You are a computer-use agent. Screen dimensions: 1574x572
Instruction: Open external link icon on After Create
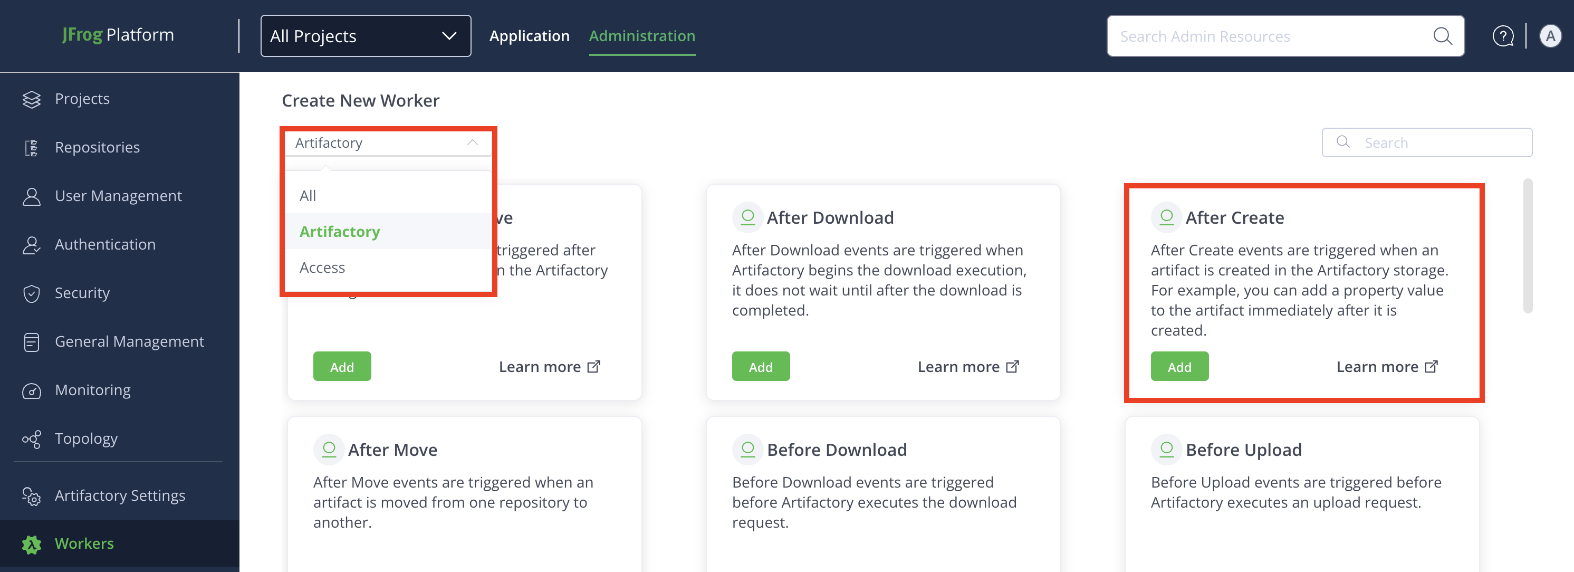coord(1431,367)
